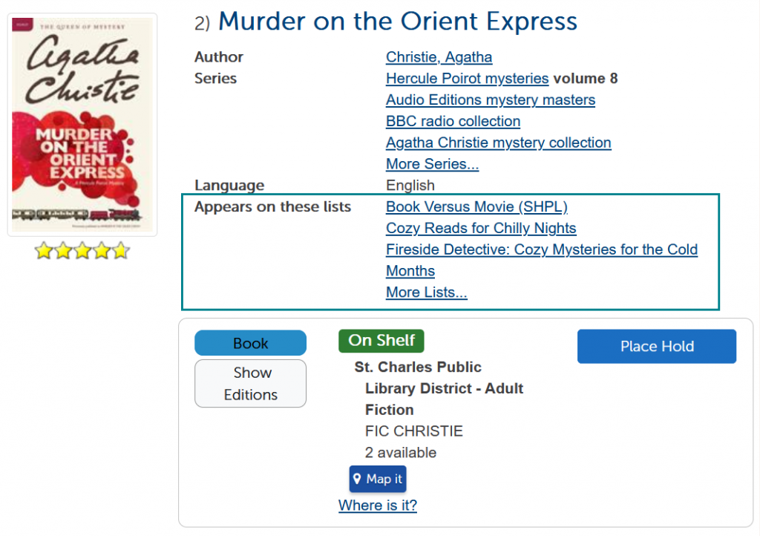Viewport: 760px width, 536px height.
Task: Open the Murder on the Orient Express title link
Action: coord(398,22)
